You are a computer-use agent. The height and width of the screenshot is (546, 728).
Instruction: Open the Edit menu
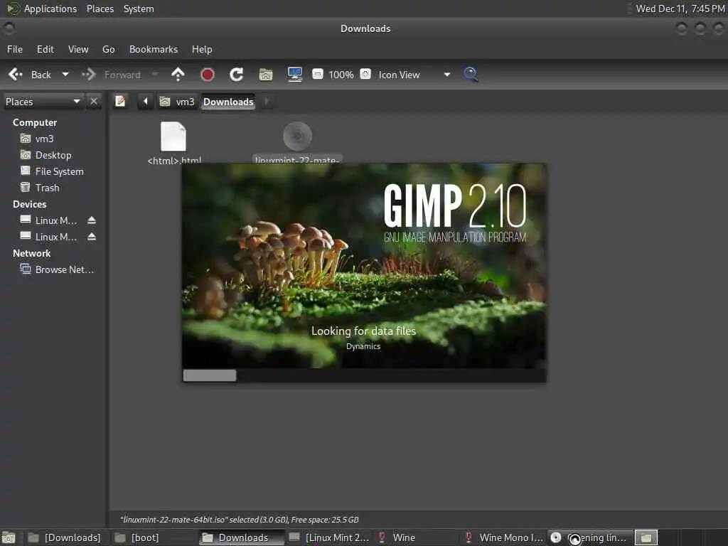(45, 49)
